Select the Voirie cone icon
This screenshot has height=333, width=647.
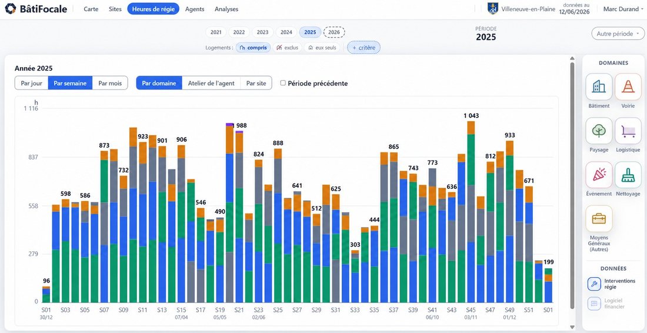coord(628,86)
